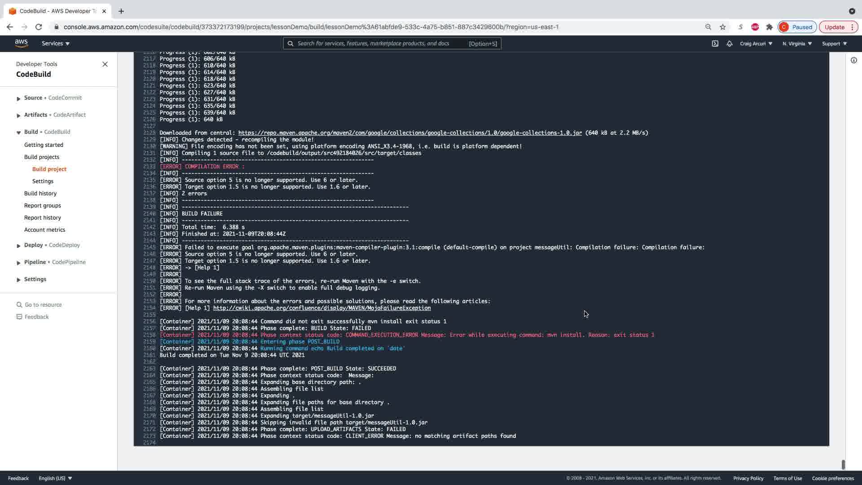Screen dimensions: 862x485
Task: Click the notifications bell icon
Action: 729,44
